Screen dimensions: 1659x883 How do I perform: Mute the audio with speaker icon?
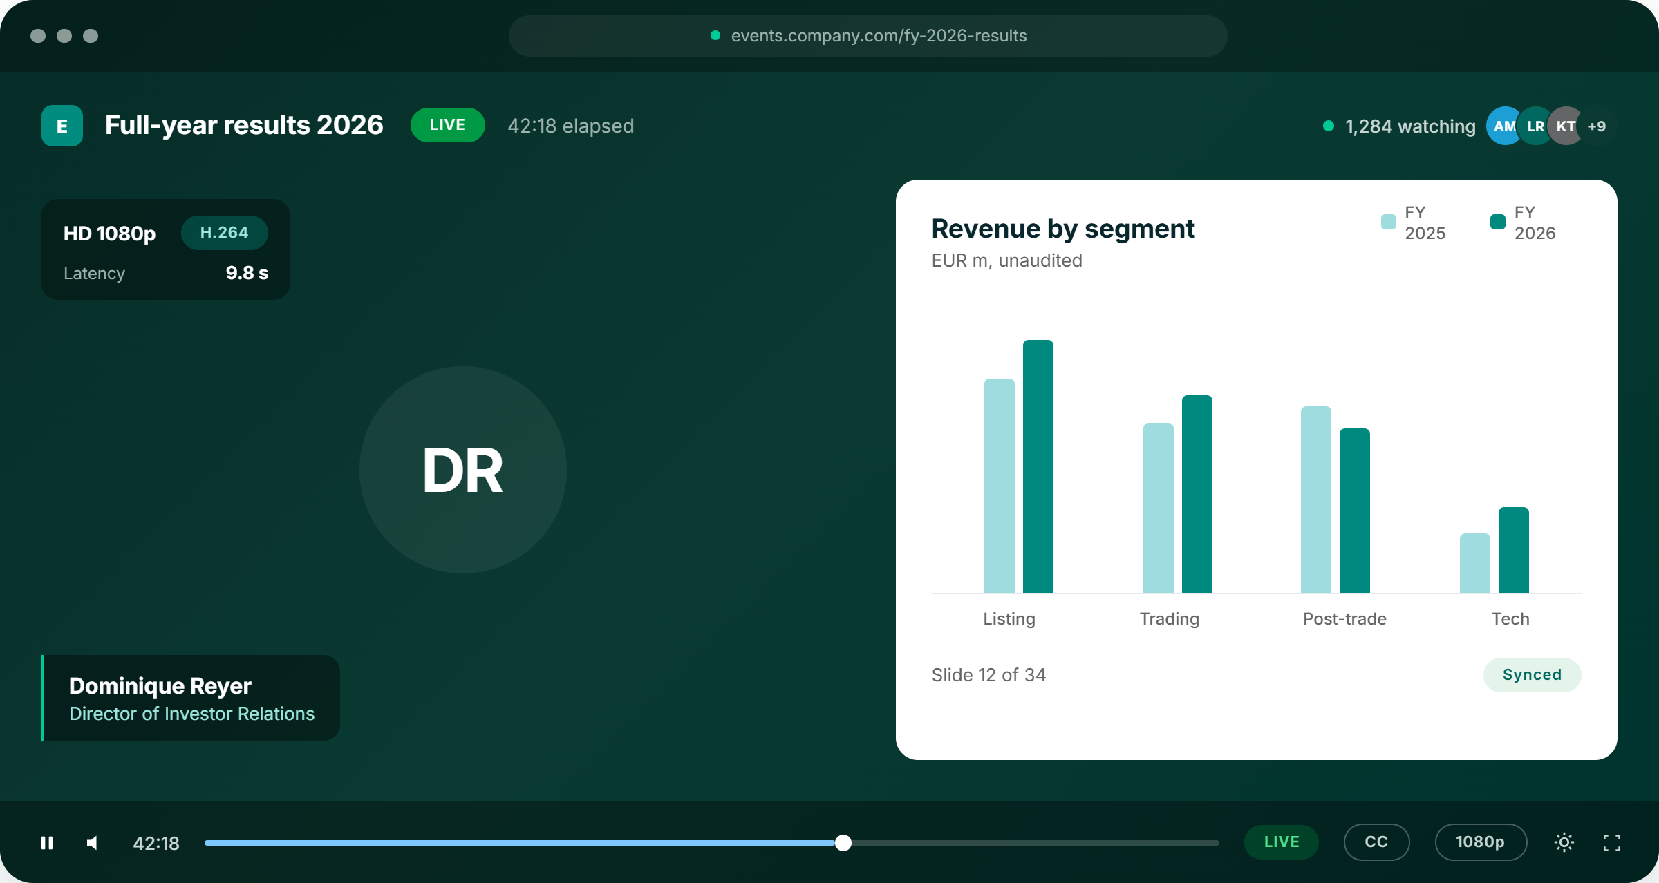[92, 842]
